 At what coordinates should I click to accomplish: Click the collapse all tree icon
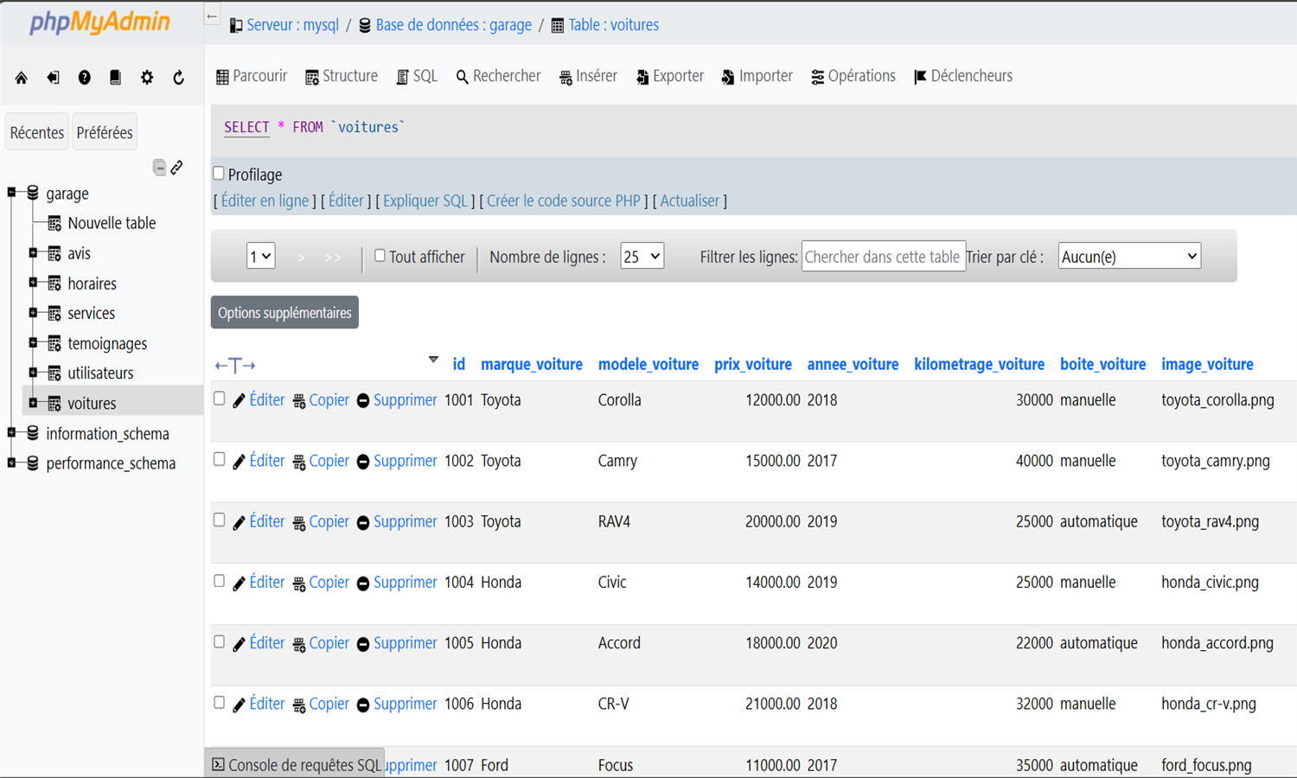pos(159,167)
